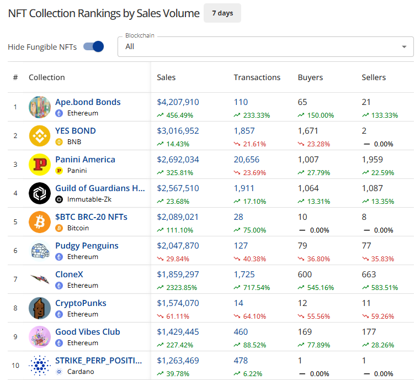420x380 pixels.
Task: Click the Panini America red P logo
Action: (x=40, y=165)
